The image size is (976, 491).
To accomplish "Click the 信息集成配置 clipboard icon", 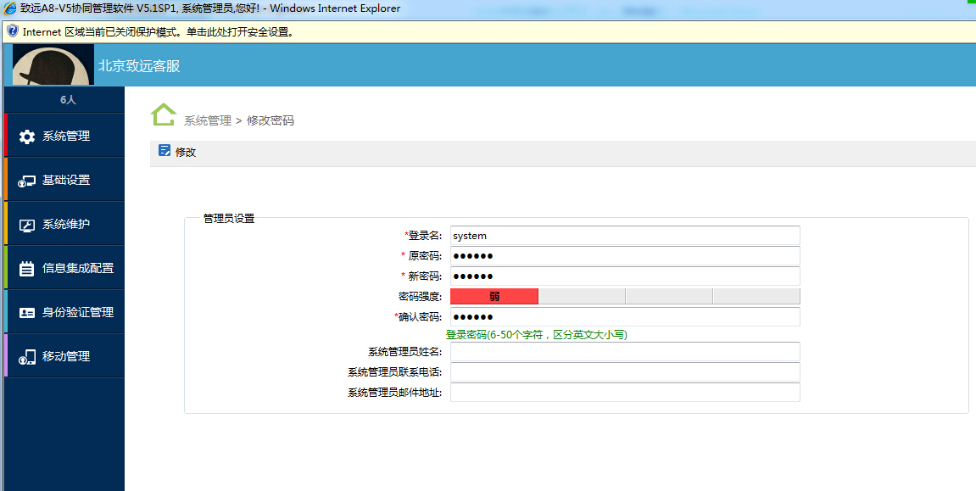I will pyautogui.click(x=27, y=269).
